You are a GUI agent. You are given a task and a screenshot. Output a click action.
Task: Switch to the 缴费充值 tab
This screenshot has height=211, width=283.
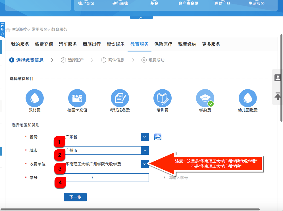coord(44,44)
